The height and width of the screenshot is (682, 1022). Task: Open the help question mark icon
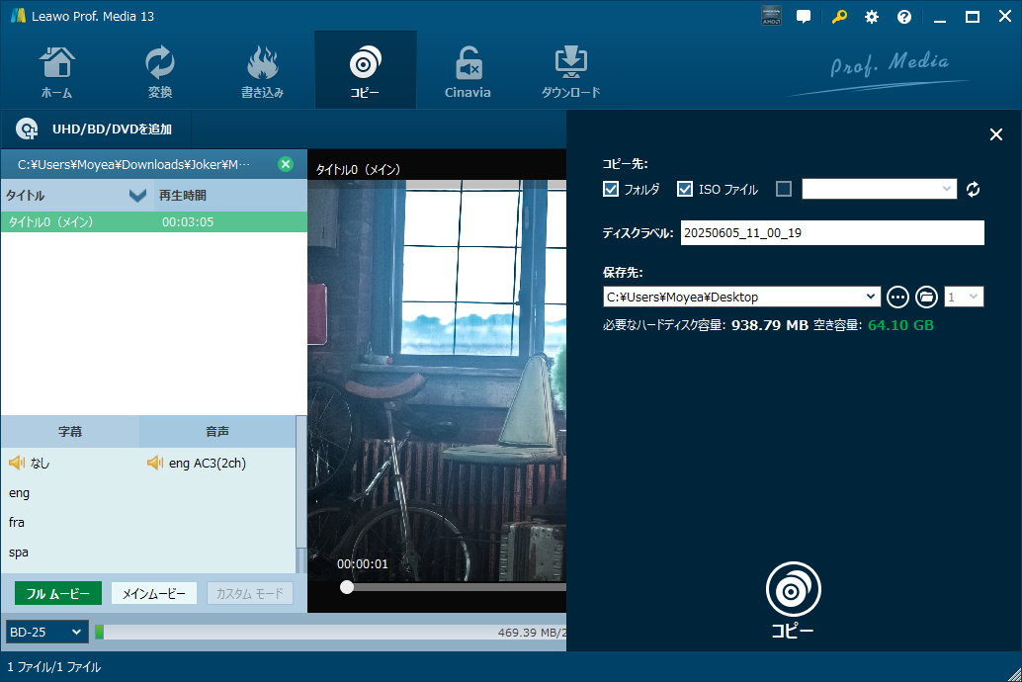pos(904,17)
